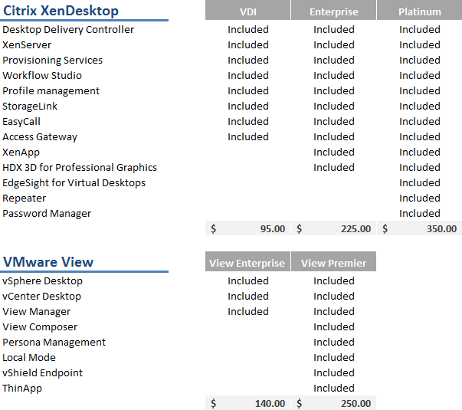The image size is (462, 410).
Task: Click Included under Platinum for Repeater
Action: [420, 198]
